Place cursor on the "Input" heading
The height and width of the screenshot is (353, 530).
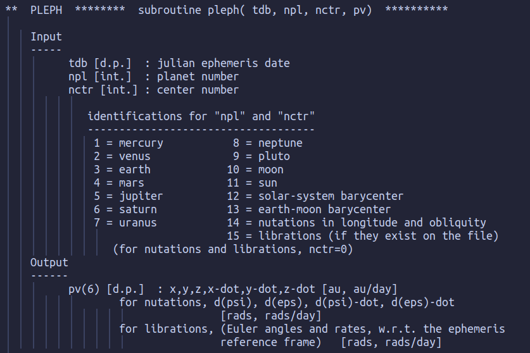point(46,37)
